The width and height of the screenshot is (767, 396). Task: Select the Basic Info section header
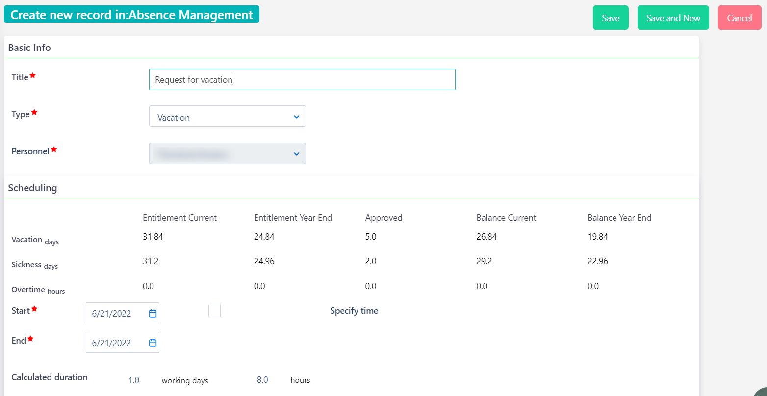click(28, 48)
